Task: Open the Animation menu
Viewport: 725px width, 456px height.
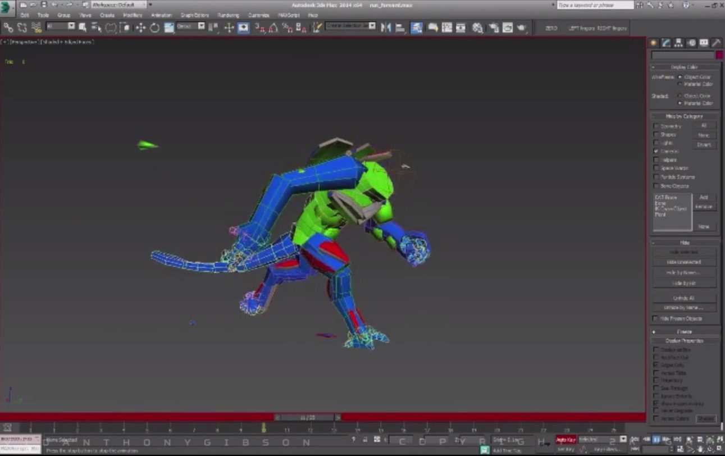Action: coord(161,15)
